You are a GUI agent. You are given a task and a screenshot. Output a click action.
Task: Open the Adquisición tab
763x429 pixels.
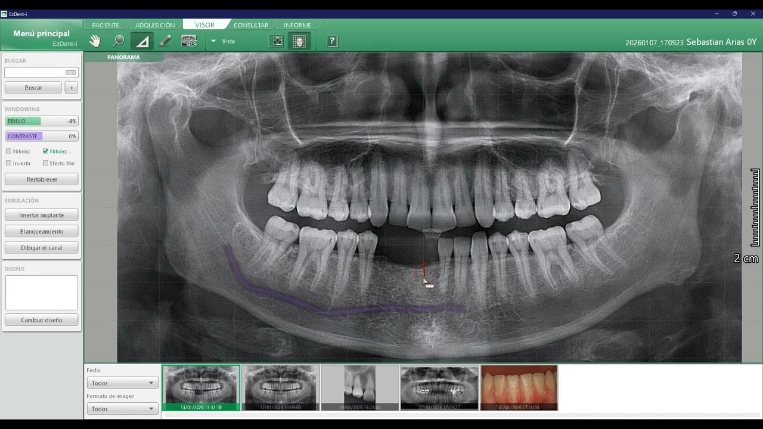point(155,25)
